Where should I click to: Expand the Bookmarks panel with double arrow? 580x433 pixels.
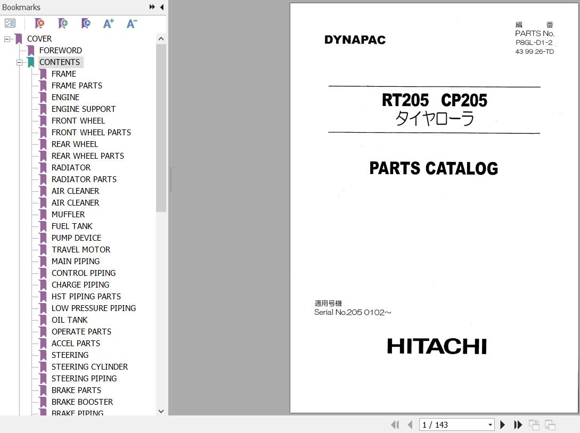(152, 7)
